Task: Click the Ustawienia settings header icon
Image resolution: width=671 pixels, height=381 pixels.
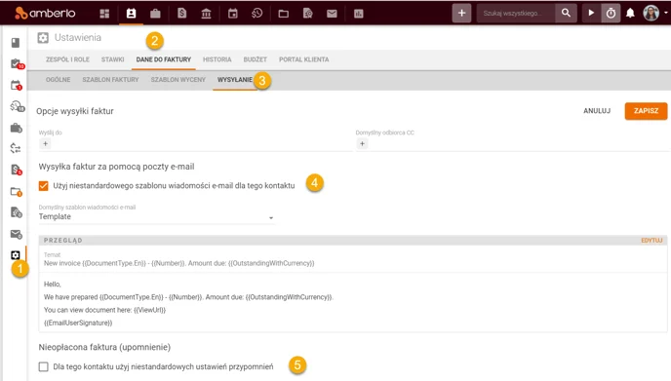Action: pos(43,38)
